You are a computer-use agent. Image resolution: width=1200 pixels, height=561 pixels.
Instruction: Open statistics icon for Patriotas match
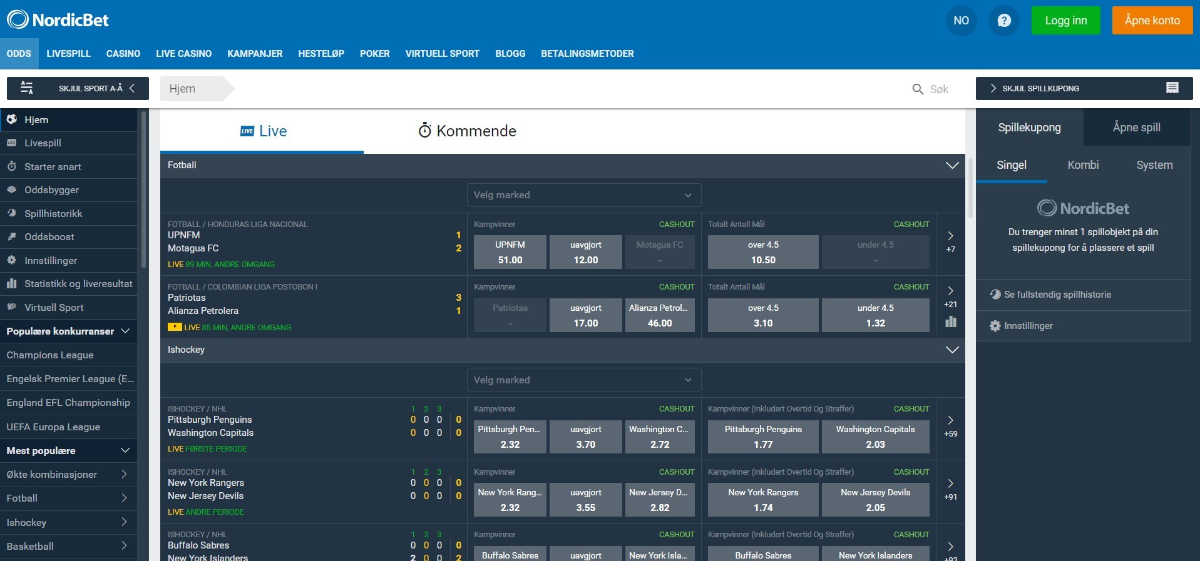coord(951,321)
